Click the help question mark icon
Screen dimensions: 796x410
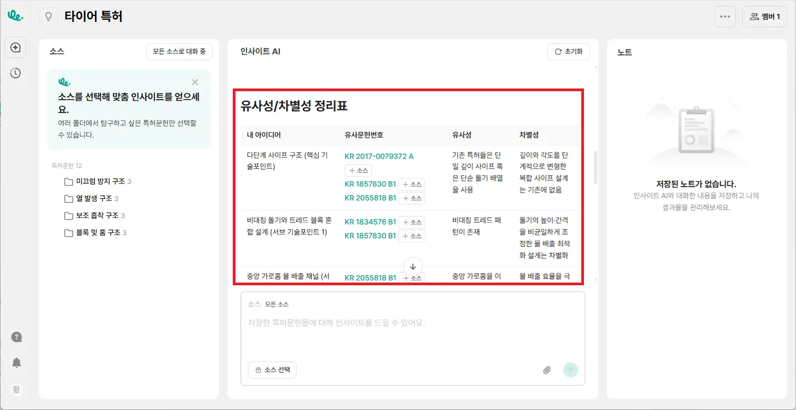(x=17, y=337)
